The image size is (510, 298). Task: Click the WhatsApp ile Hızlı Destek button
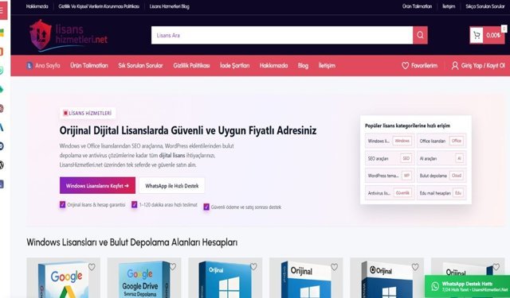coord(172,185)
